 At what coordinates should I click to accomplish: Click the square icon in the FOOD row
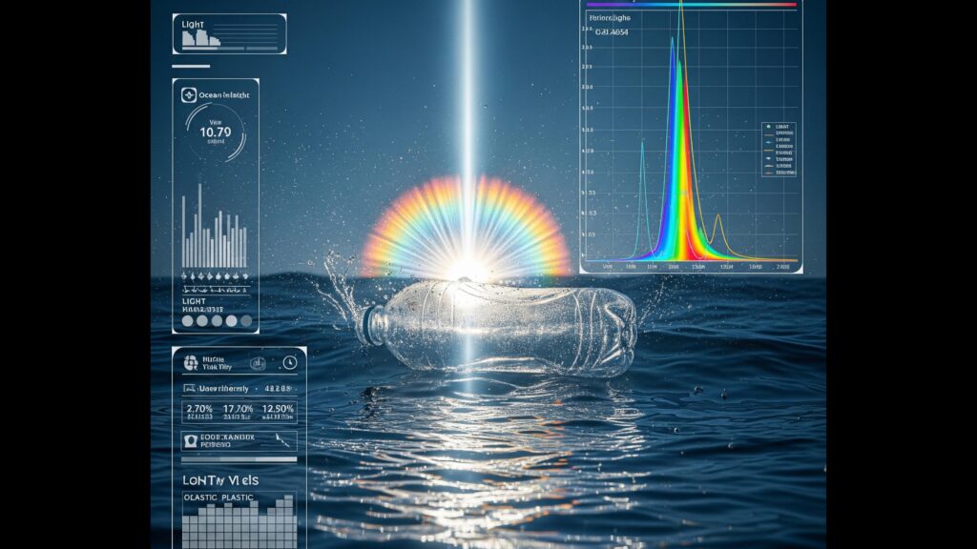click(190, 439)
